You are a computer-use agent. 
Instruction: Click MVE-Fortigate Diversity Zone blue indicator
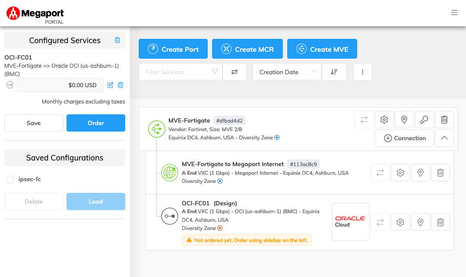[x=277, y=138]
